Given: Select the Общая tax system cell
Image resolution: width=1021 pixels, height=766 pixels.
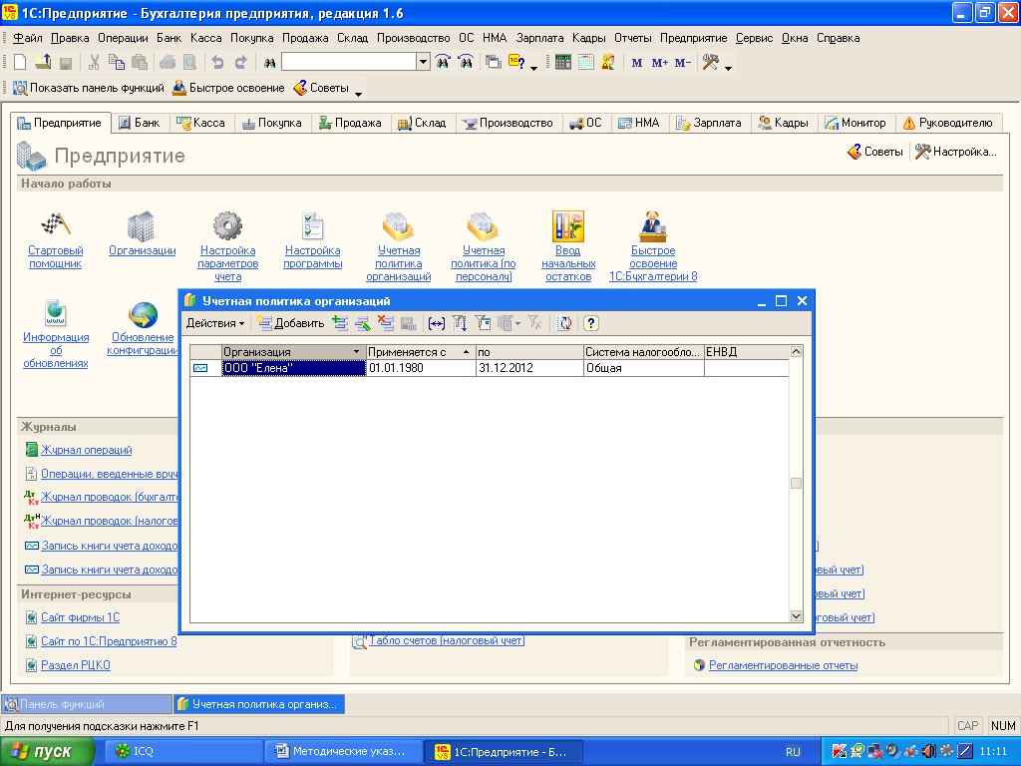Looking at the screenshot, I should 643,368.
